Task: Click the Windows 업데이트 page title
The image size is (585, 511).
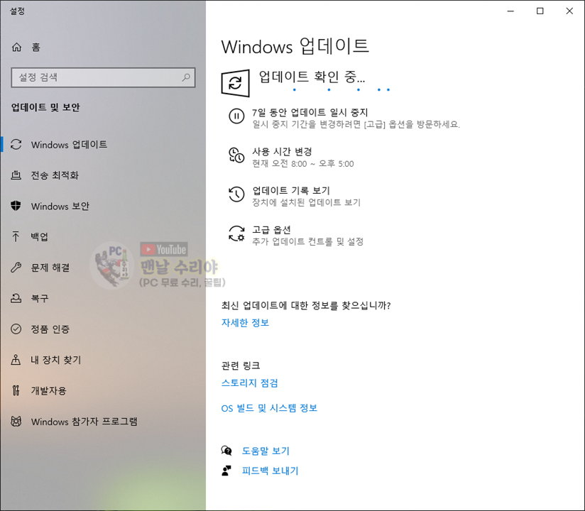Action: [295, 46]
